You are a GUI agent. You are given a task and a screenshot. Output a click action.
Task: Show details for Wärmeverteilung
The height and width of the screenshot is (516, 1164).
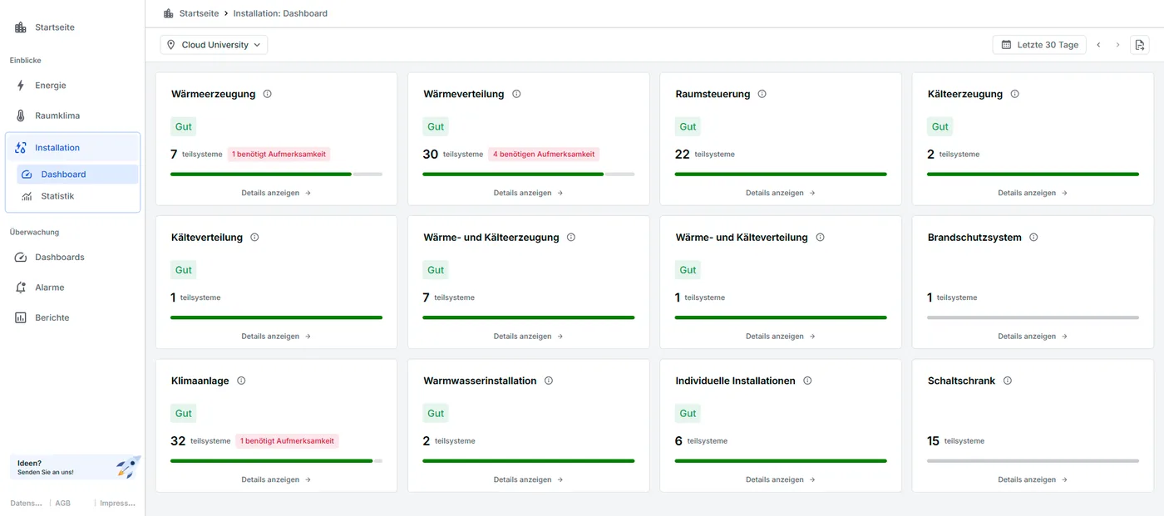coord(528,193)
